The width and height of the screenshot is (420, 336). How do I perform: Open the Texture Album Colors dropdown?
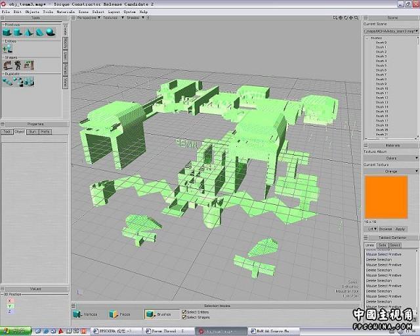tap(391, 158)
